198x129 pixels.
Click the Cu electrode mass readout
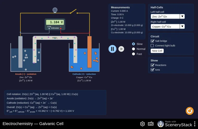click(127, 33)
